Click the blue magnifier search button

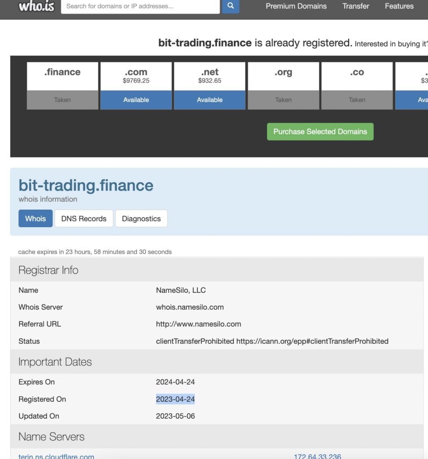pos(231,6)
